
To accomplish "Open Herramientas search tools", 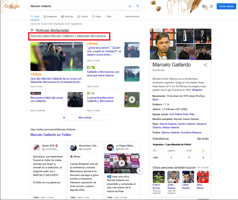I will (x=132, y=16).
